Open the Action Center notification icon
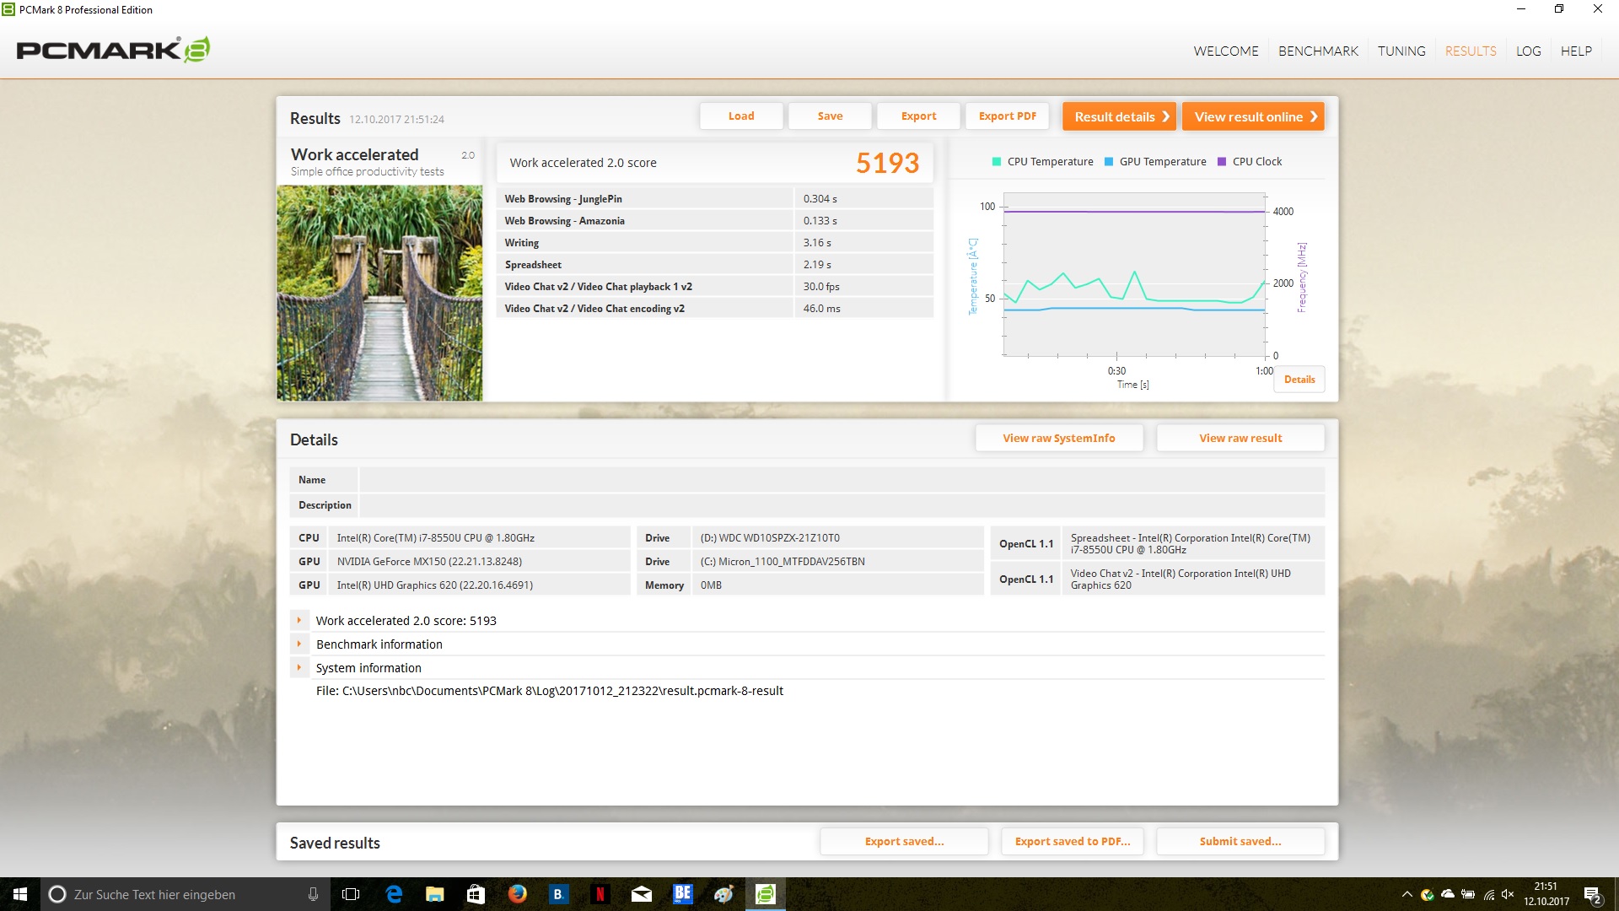1619x911 pixels. click(1592, 894)
